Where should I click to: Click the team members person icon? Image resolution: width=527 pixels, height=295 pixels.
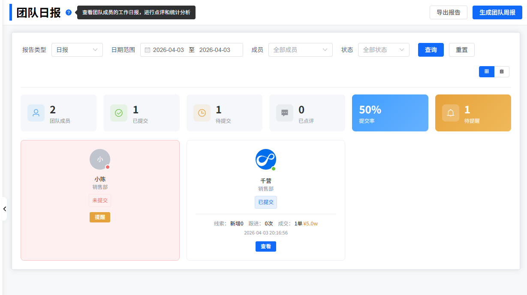[36, 113]
